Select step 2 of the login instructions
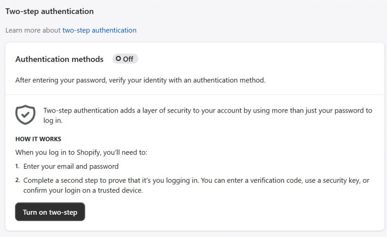This screenshot has height=237, width=387. (x=189, y=185)
